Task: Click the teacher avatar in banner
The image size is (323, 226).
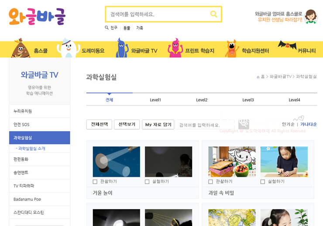Action: (x=311, y=17)
